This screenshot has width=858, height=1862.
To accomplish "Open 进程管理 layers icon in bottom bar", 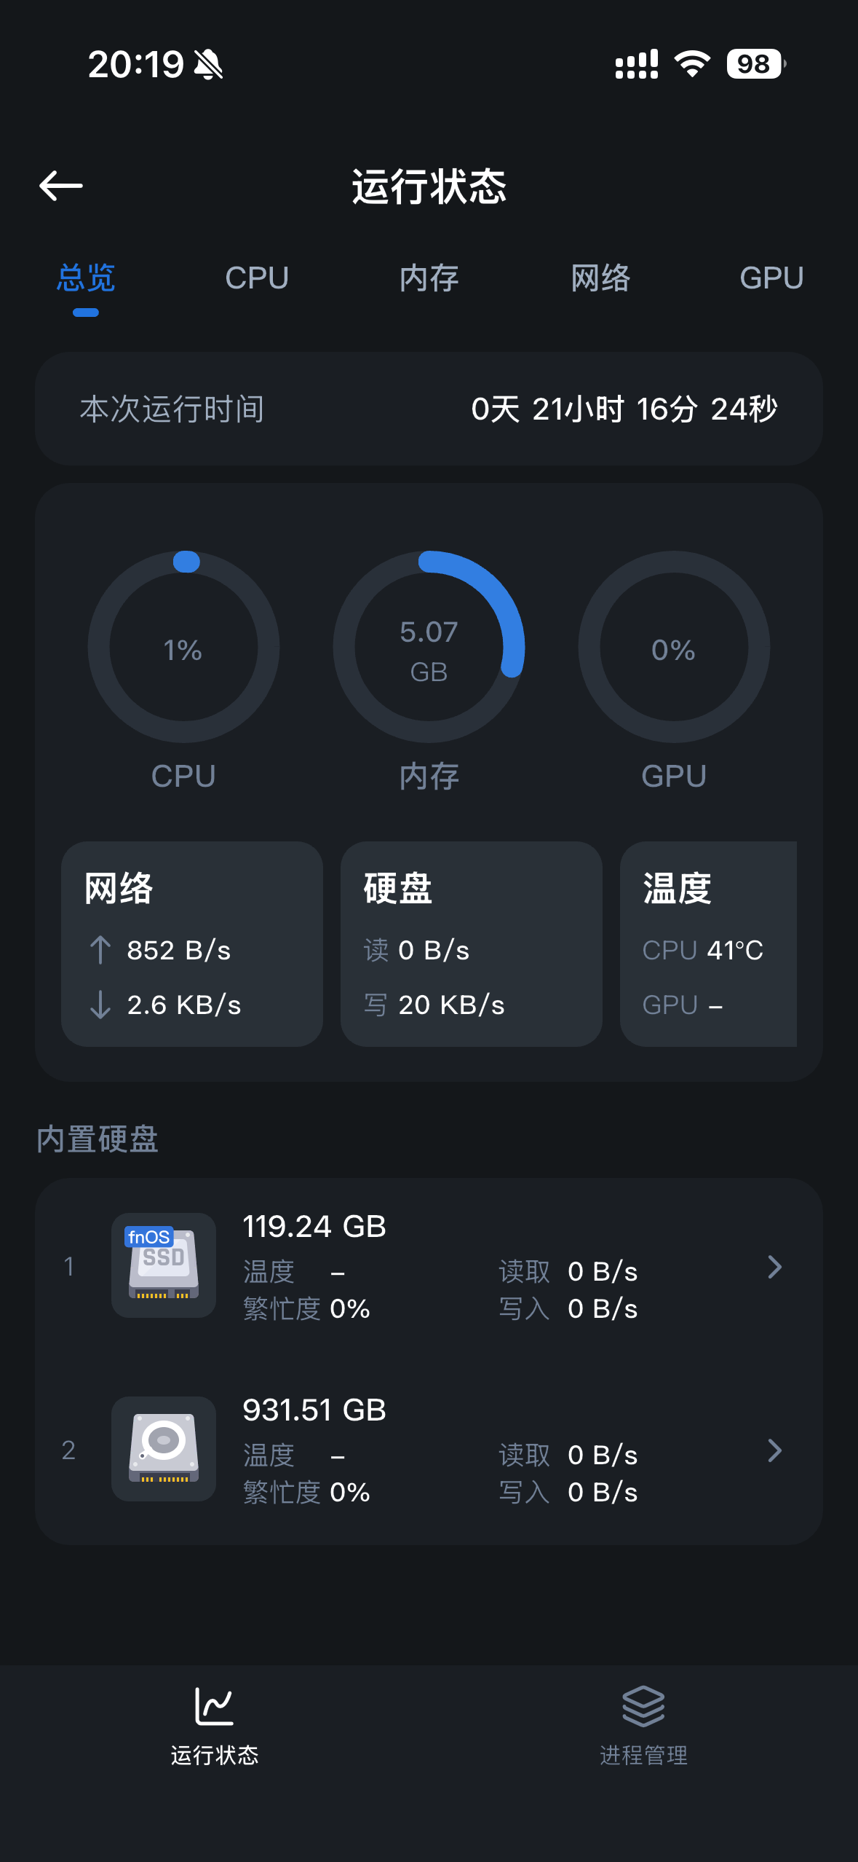I will pyautogui.click(x=643, y=1706).
